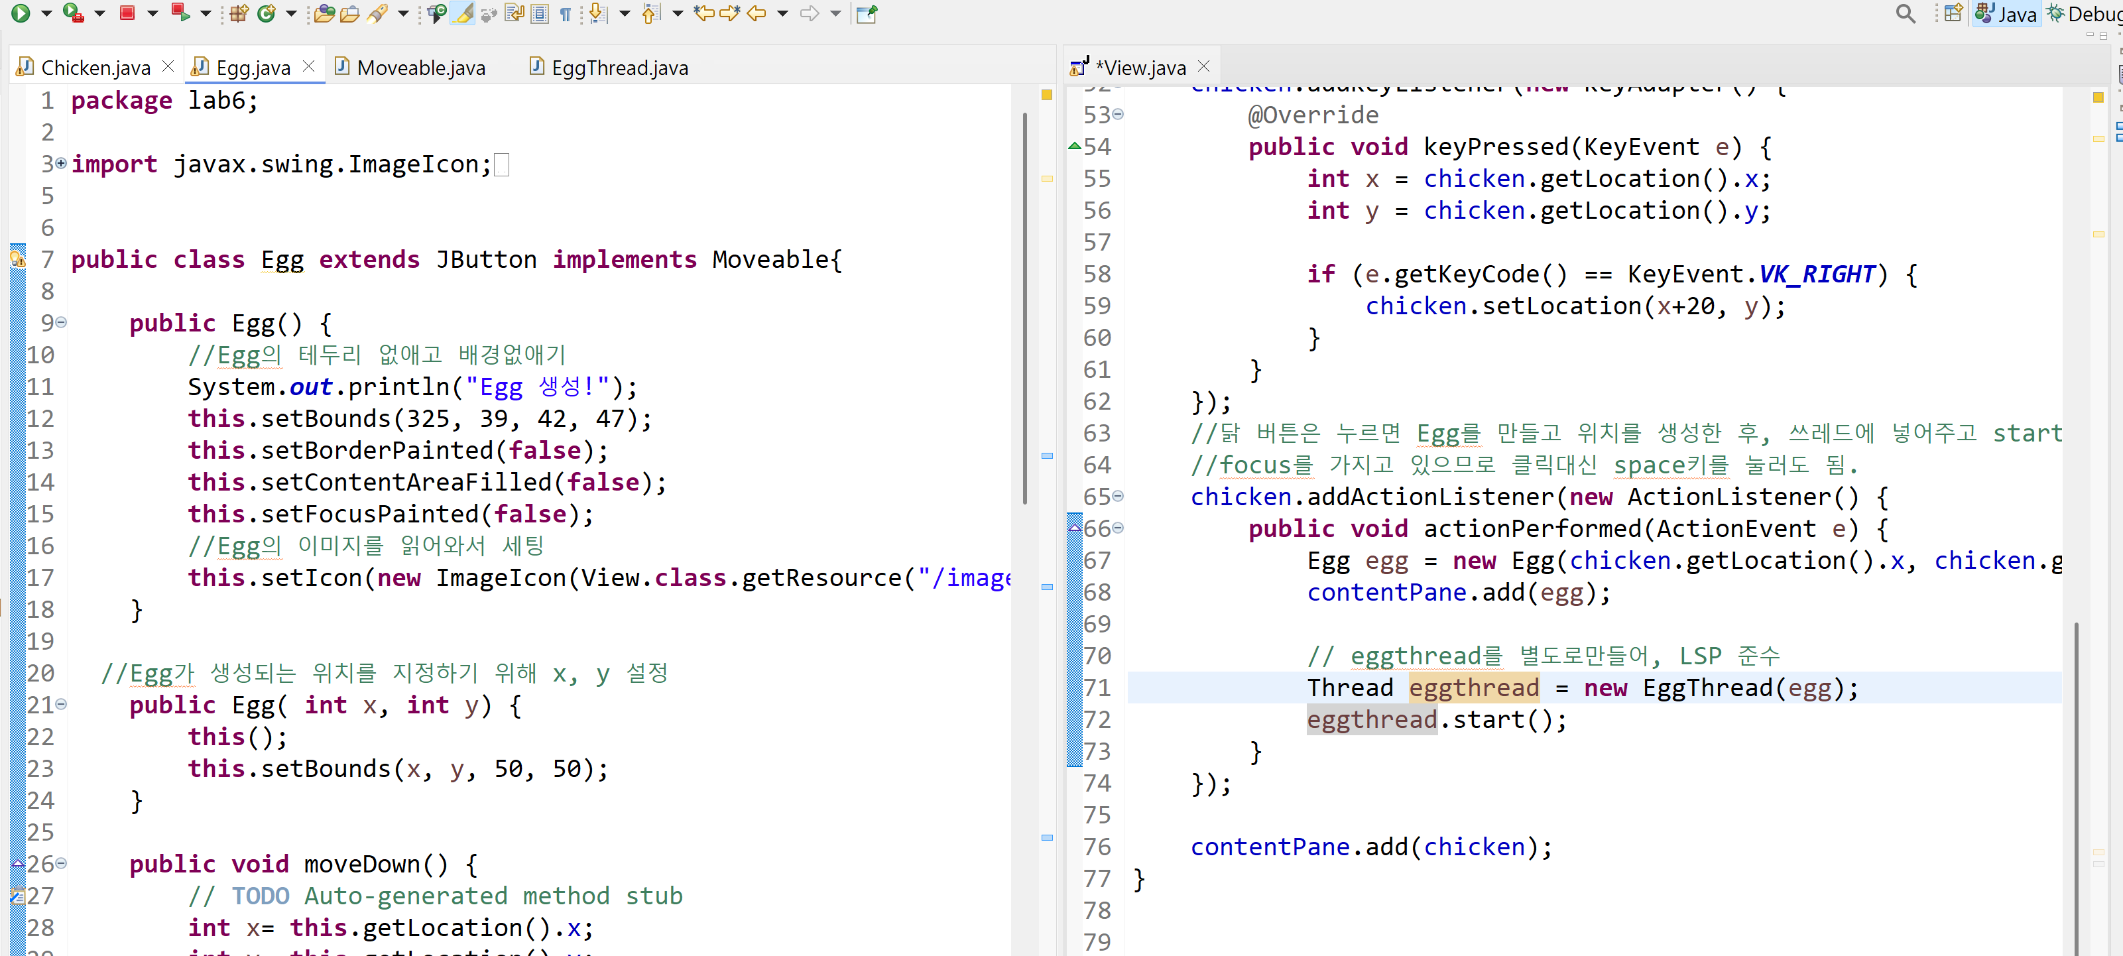Screen dimensions: 2123x956
Task: Close the Chicken.java tab
Action: [168, 66]
